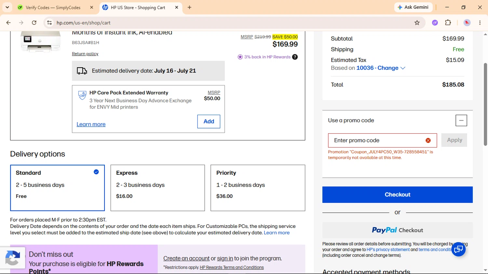The height and width of the screenshot is (274, 488).
Task: Click the Standard option checkmark icon
Action: (96, 172)
